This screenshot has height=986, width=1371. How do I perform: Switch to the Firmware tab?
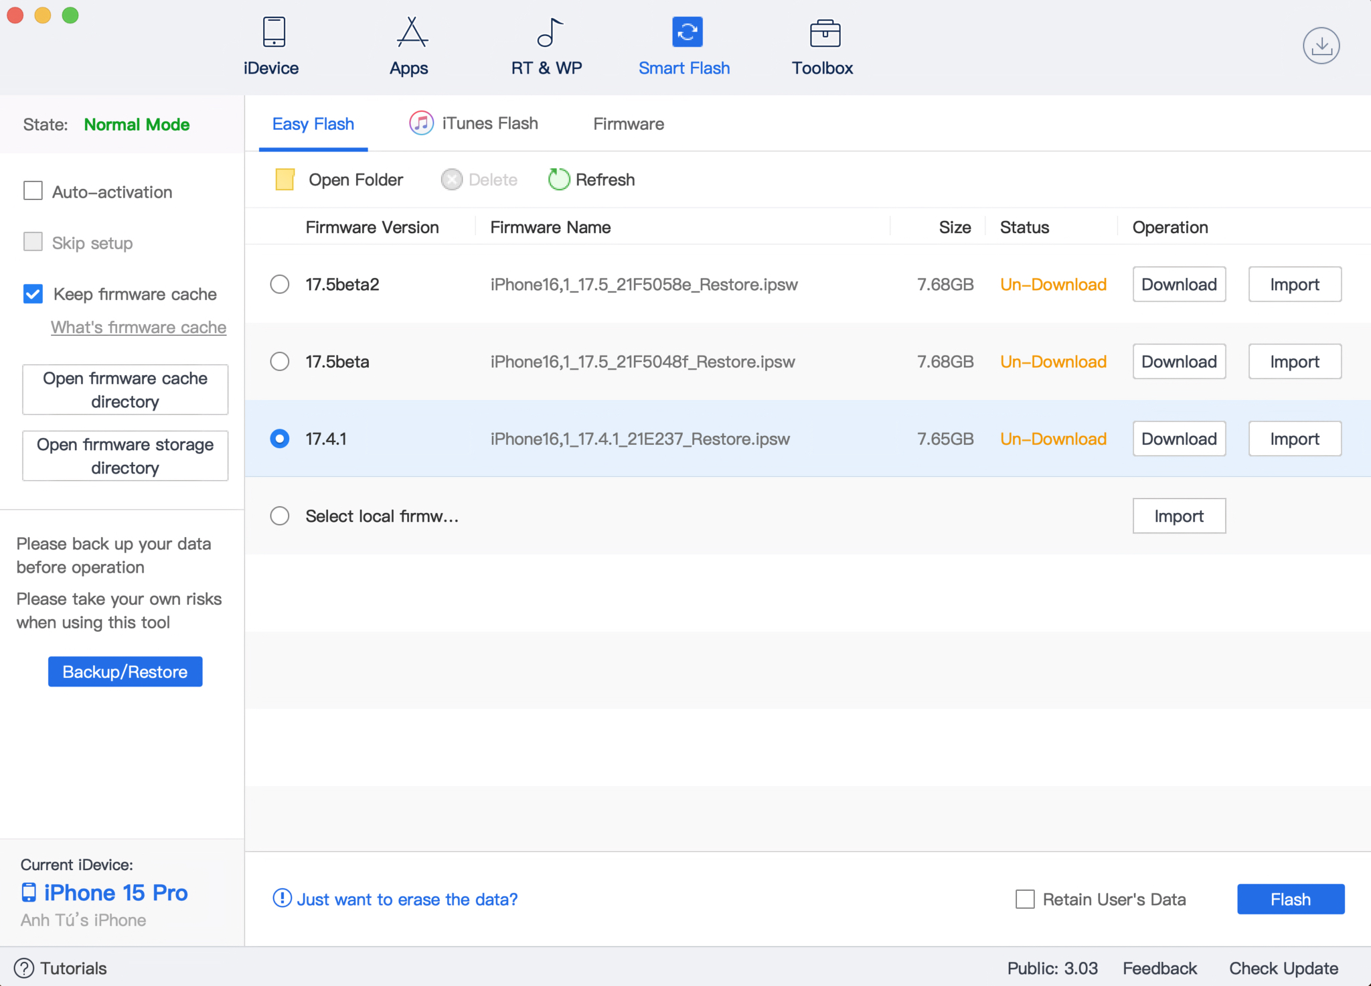tap(628, 123)
